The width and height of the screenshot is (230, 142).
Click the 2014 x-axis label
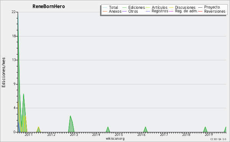pyautogui.click(x=96, y=134)
